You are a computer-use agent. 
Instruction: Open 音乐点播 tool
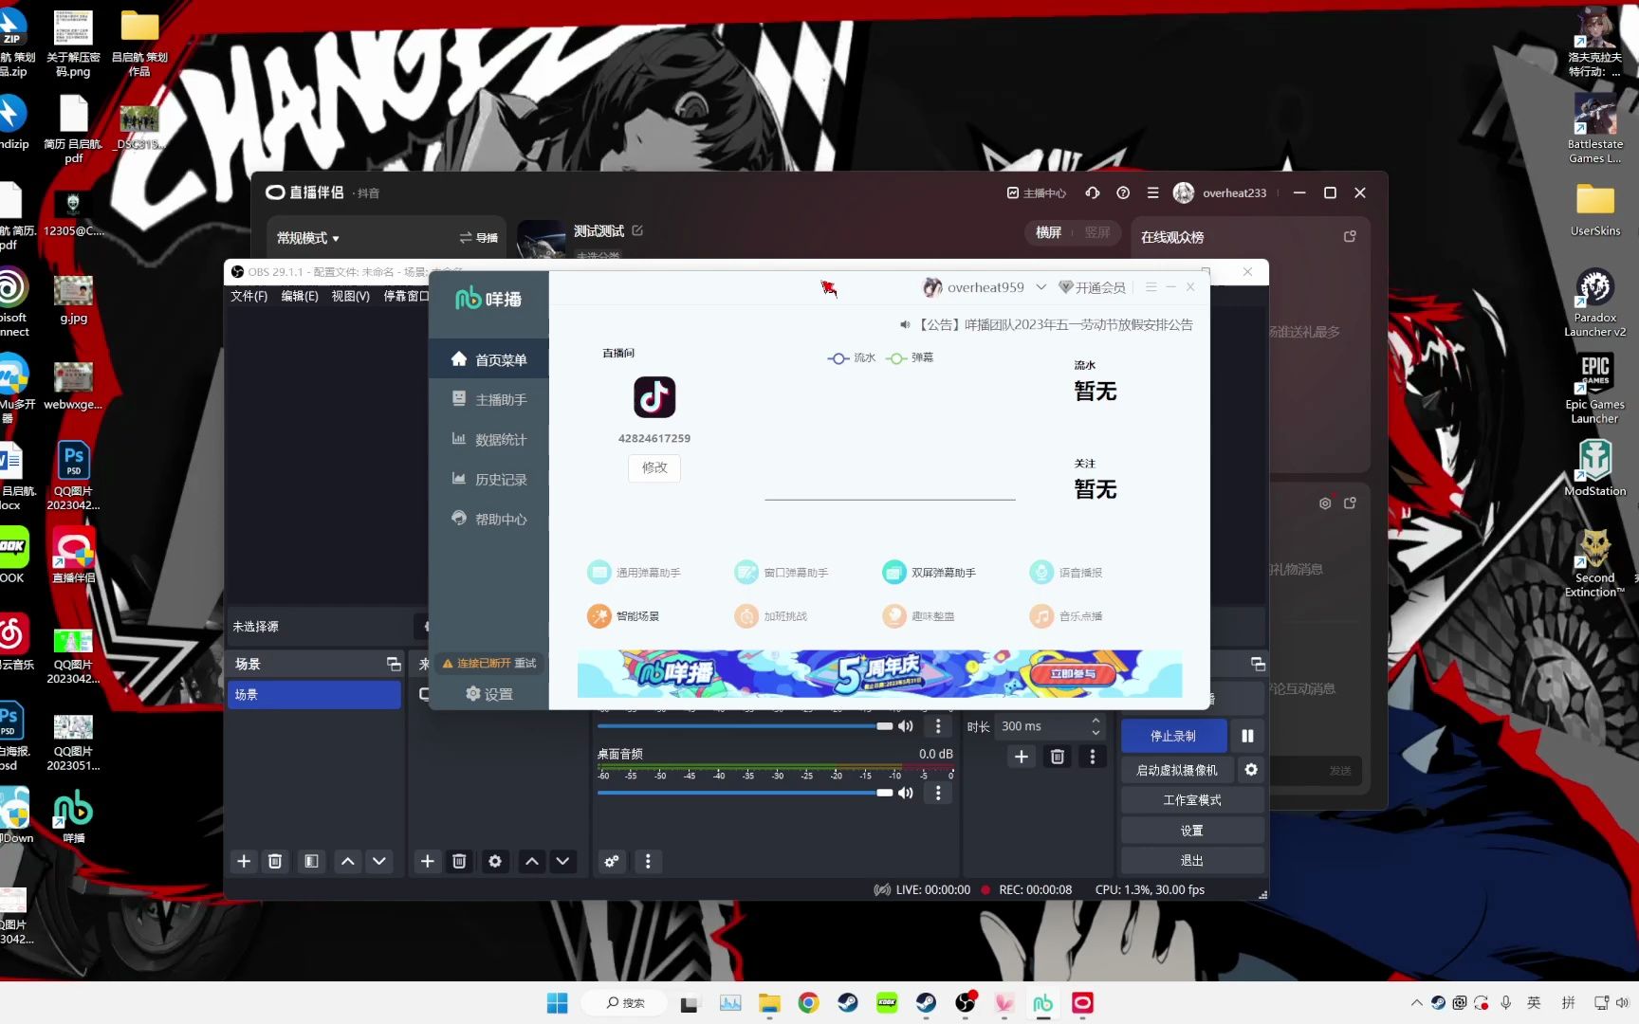[1066, 616]
